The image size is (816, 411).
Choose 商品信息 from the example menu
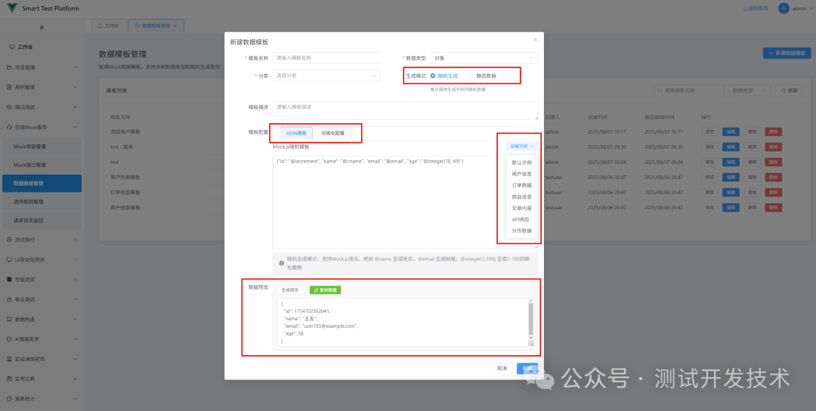pos(522,196)
